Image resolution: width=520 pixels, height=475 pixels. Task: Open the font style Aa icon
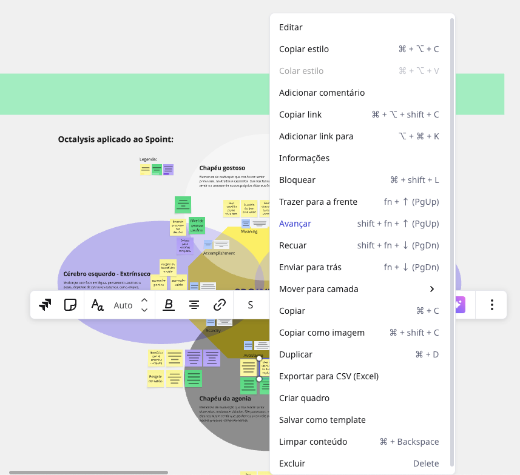(97, 305)
